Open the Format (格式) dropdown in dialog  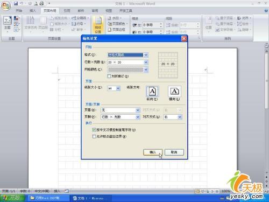(146, 55)
